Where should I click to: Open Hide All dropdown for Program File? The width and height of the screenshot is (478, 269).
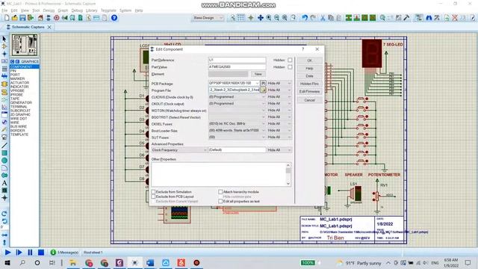pos(279,90)
